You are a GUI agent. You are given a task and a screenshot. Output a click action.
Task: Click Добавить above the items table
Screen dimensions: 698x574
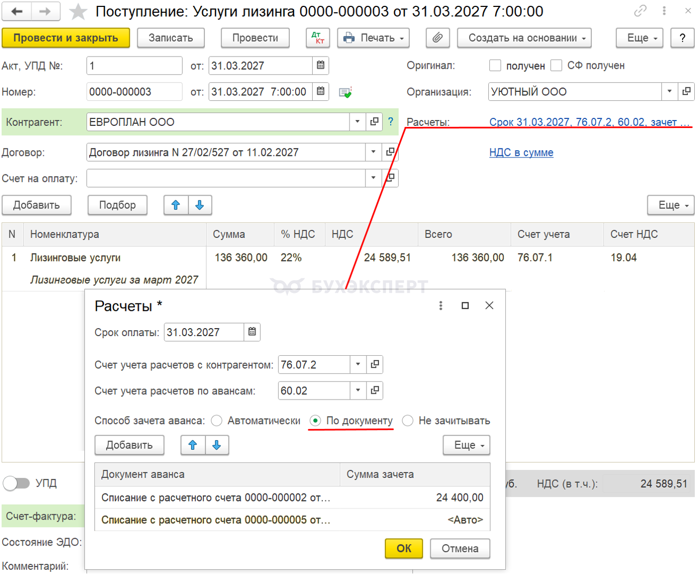[36, 205]
